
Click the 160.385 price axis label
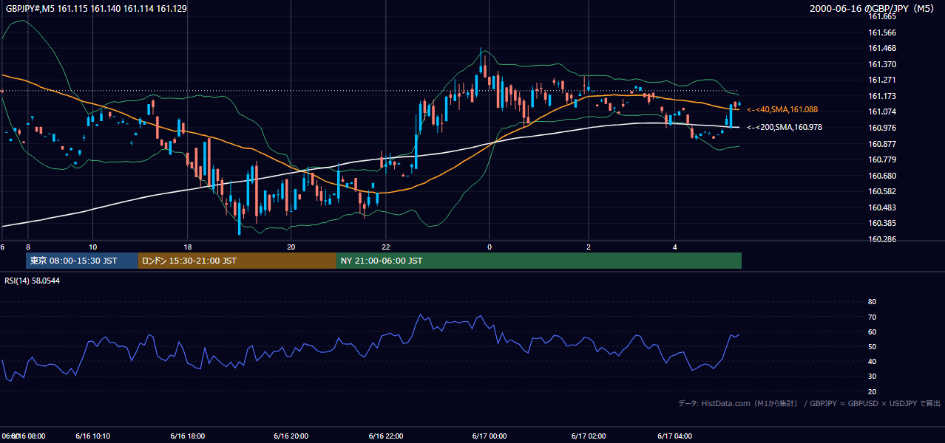(881, 223)
